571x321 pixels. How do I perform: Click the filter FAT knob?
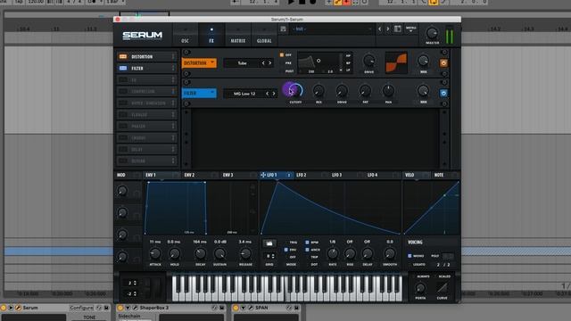click(365, 91)
